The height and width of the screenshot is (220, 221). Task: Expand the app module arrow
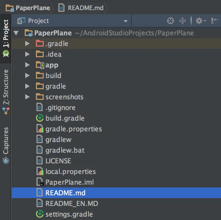(27, 65)
